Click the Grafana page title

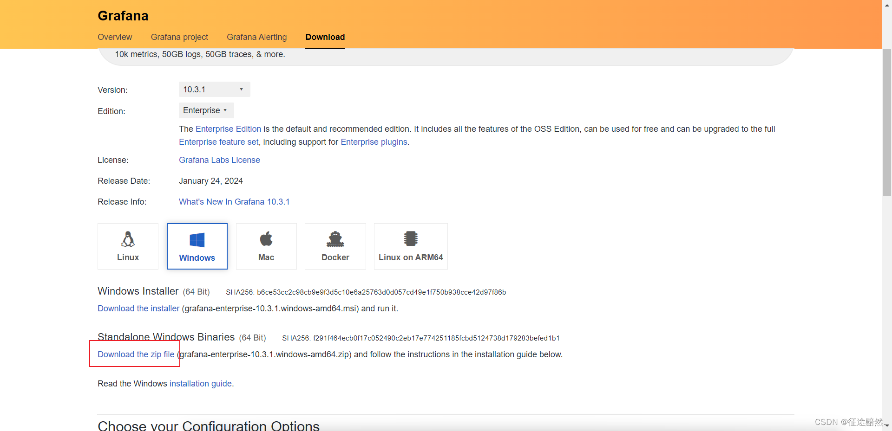(x=123, y=16)
